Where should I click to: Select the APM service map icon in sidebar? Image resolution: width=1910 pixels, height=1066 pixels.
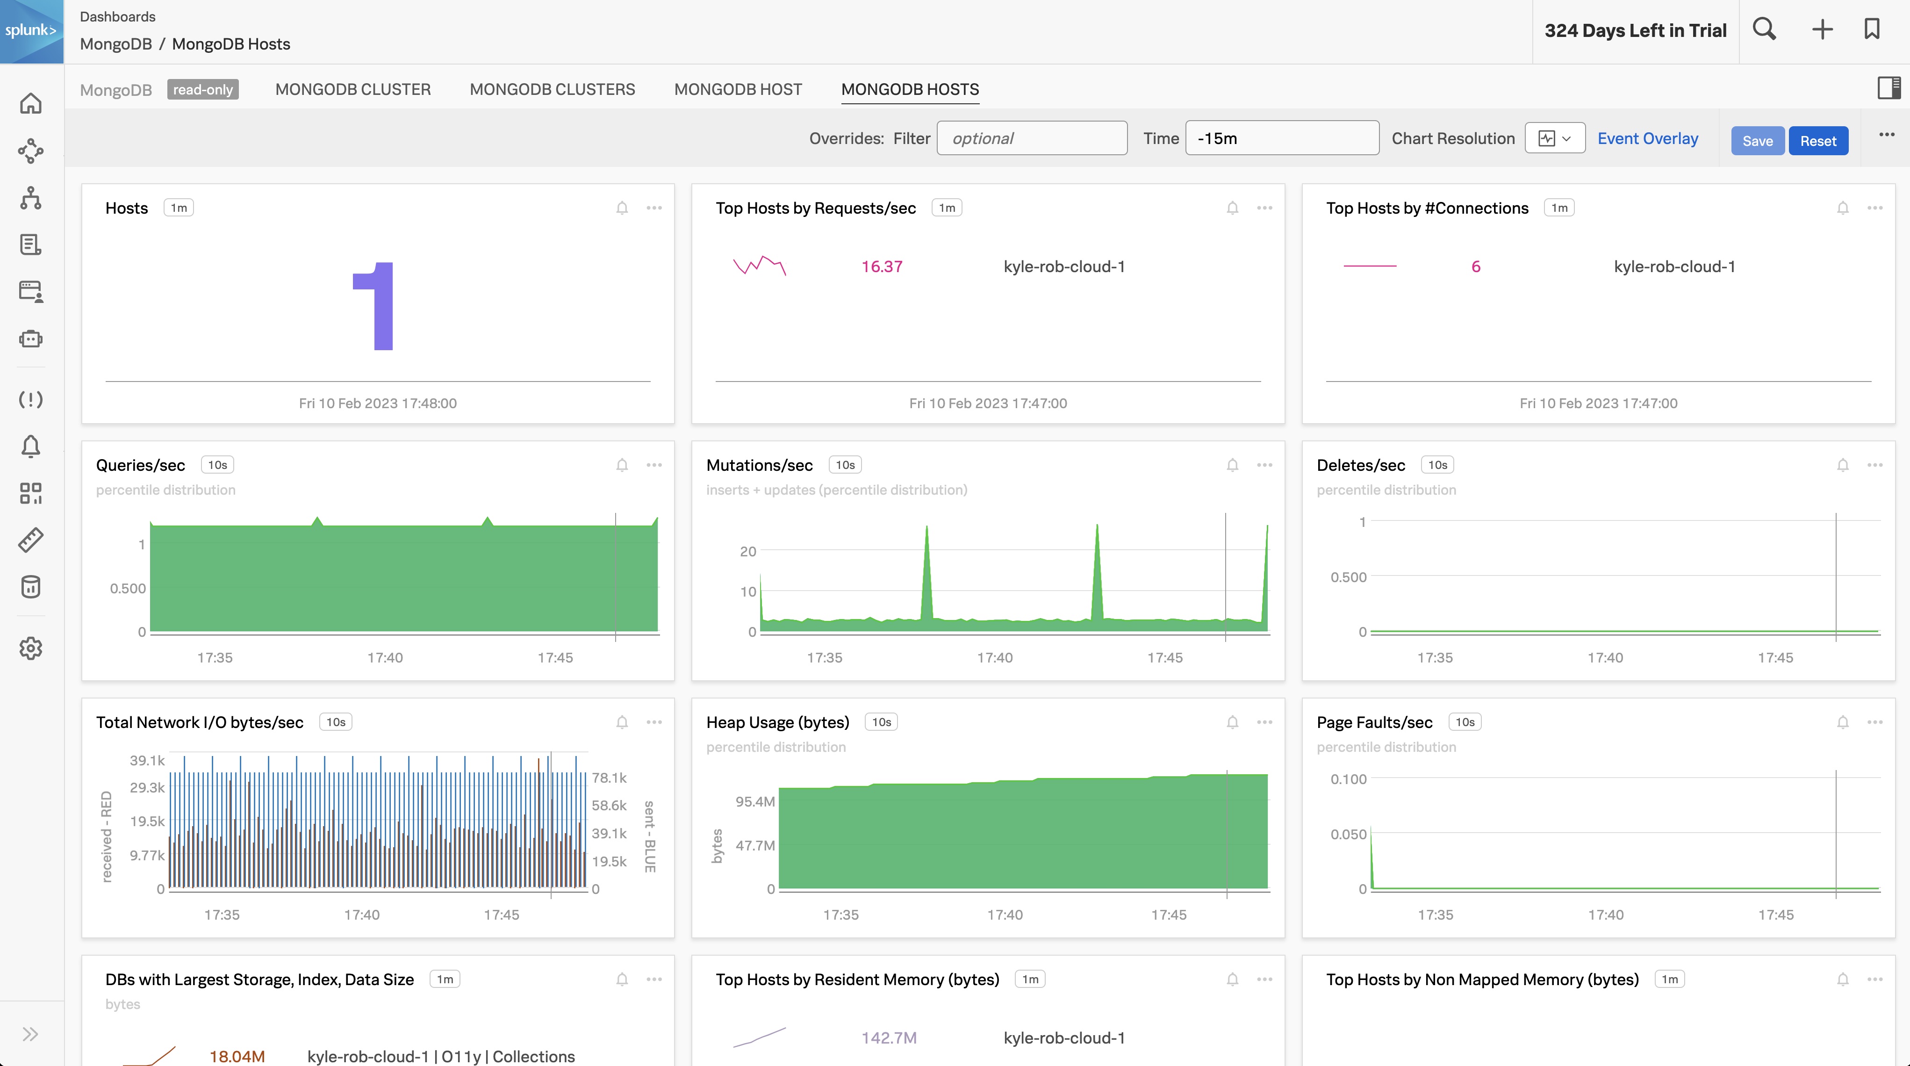point(30,151)
